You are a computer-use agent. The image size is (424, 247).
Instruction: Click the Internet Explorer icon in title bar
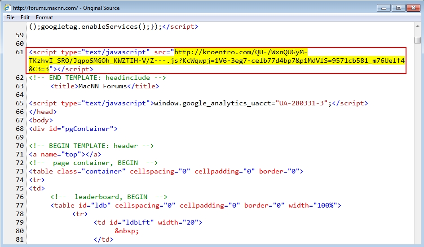(x=8, y=8)
